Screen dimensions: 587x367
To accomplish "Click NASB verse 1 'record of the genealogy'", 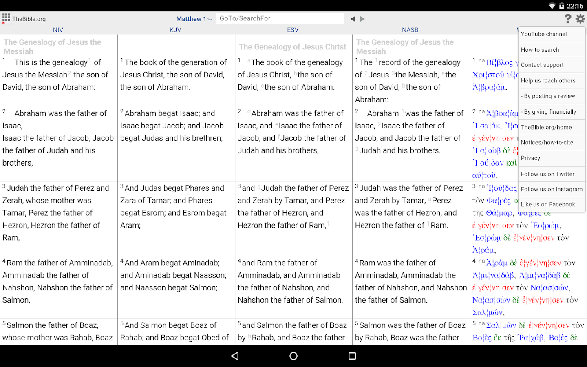I will (419, 62).
